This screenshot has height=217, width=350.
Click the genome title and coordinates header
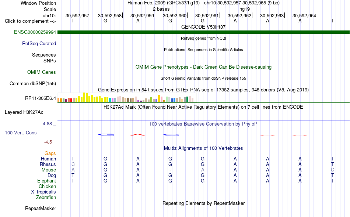pyautogui.click(x=203, y=3)
